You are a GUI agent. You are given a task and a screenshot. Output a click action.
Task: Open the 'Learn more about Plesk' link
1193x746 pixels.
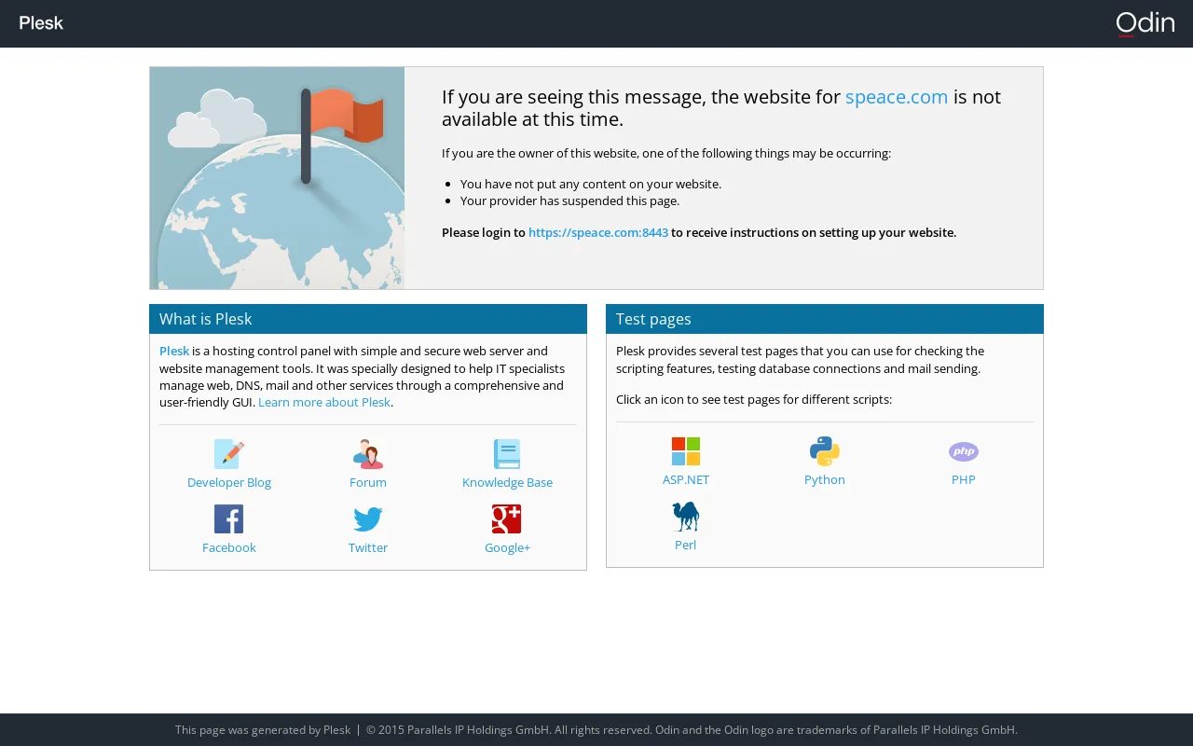[x=324, y=403]
